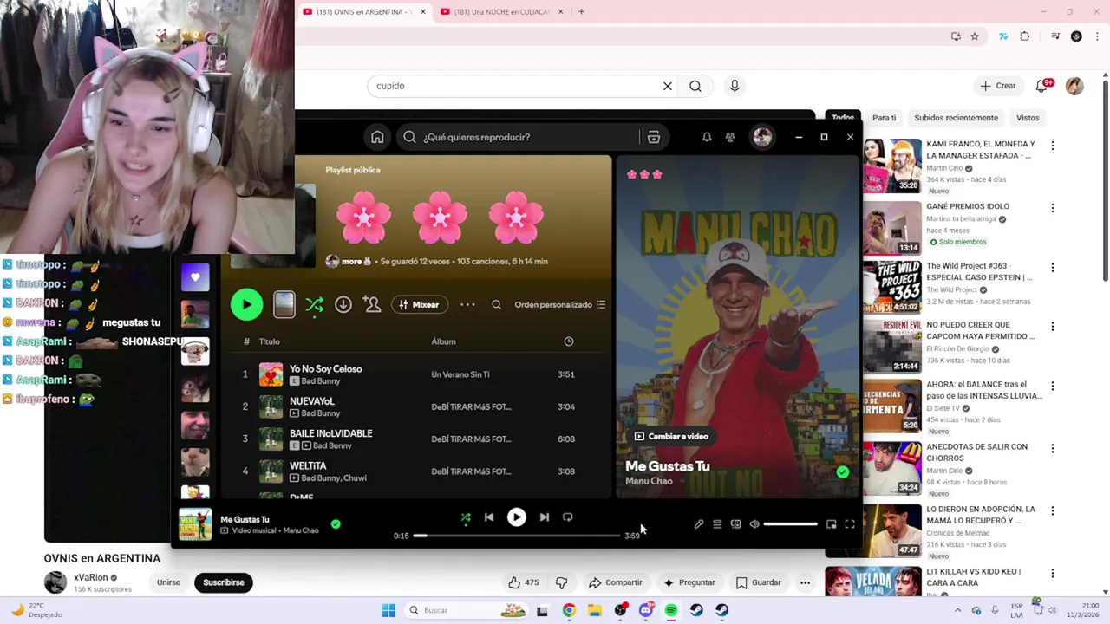The width and height of the screenshot is (1110, 624).
Task: Sort by Título column header
Action: click(269, 341)
